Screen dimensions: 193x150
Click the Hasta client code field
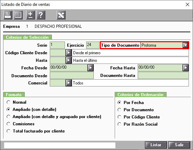coord(58,60)
